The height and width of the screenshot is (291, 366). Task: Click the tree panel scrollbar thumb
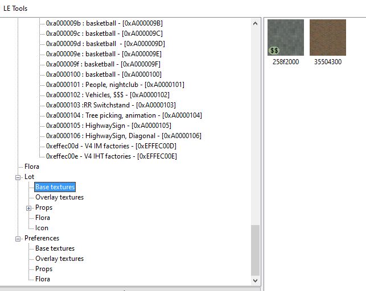pyautogui.click(x=255, y=250)
